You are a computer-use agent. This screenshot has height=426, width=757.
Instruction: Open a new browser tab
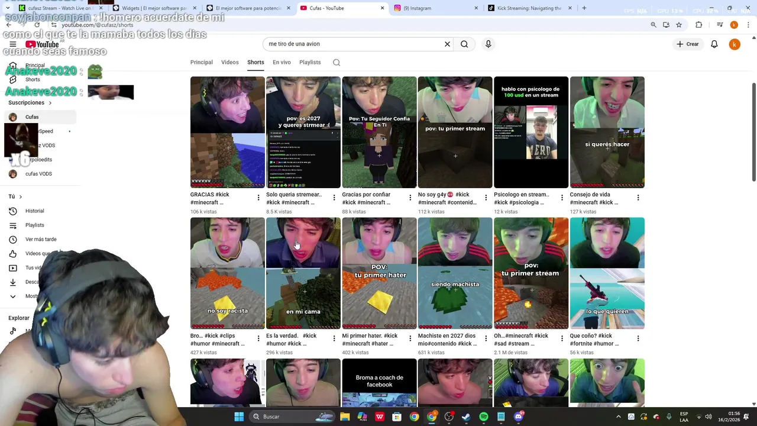coord(584,8)
